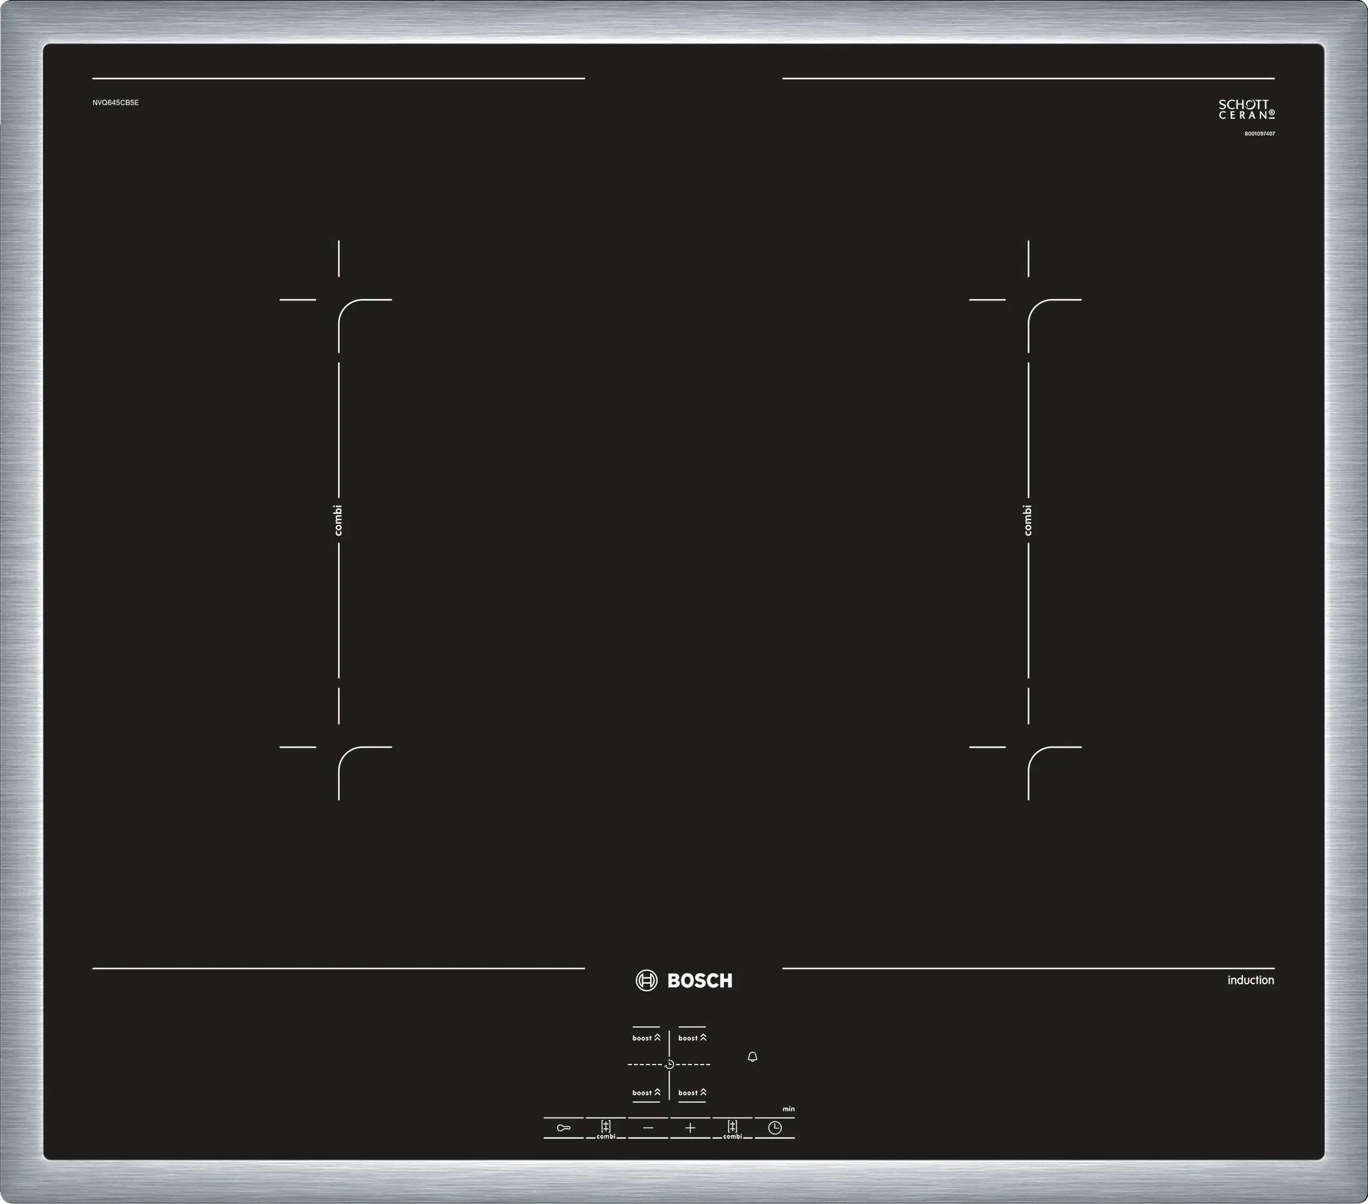Activate the bottom-left boost control
Screen dimensions: 1368x1204
(646, 1093)
